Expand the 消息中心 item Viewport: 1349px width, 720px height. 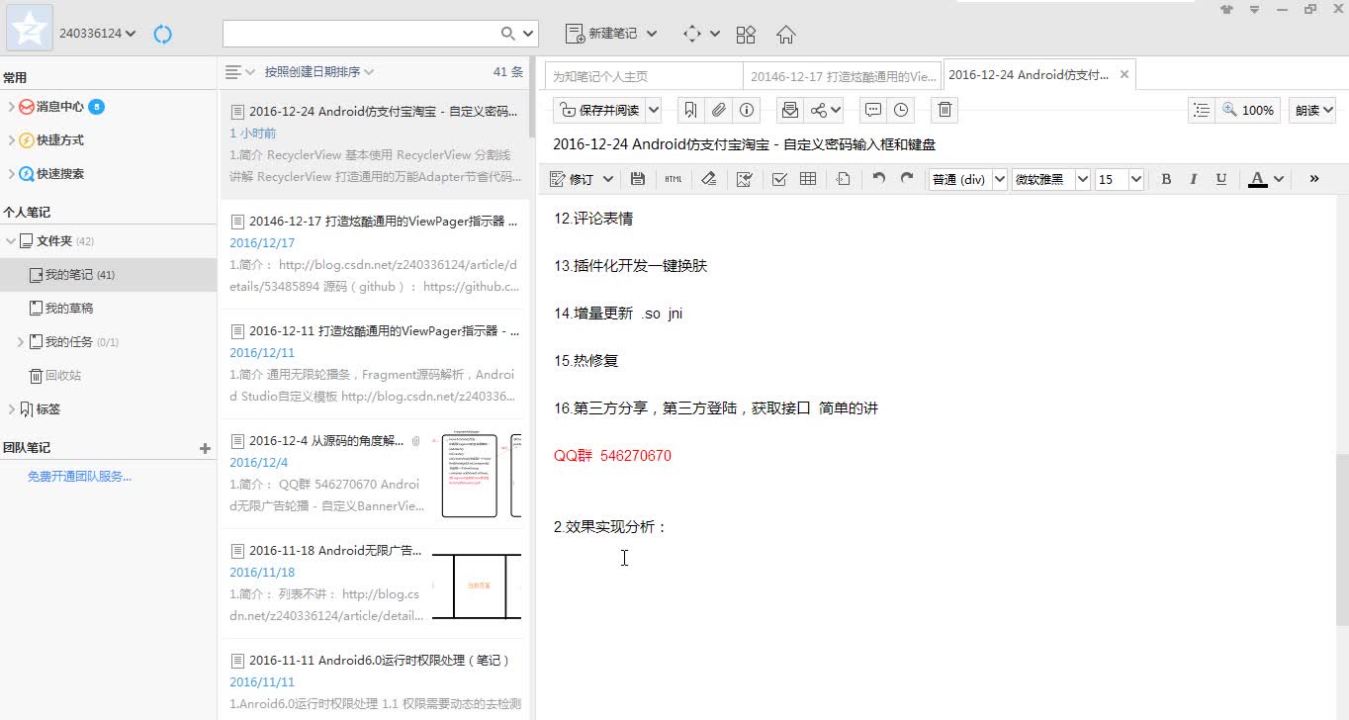(x=11, y=107)
